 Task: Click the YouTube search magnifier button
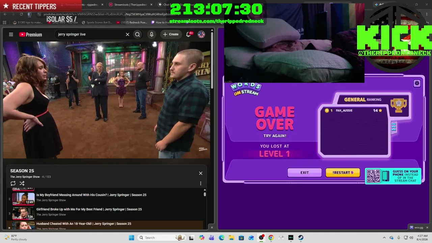coord(137,34)
